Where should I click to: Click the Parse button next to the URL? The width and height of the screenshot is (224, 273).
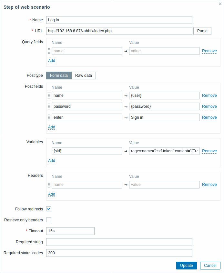202,31
